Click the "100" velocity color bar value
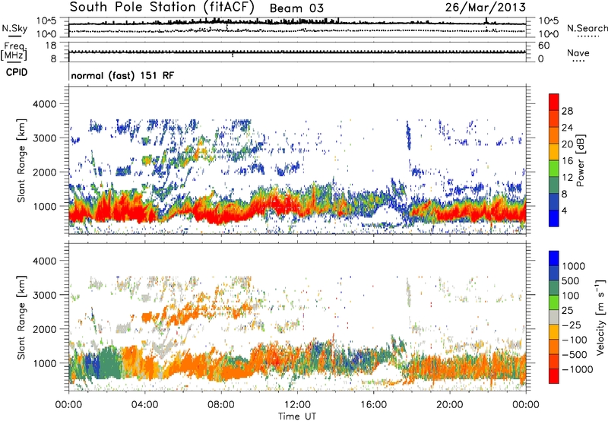Screen dimensions: 608x421 [571, 296]
